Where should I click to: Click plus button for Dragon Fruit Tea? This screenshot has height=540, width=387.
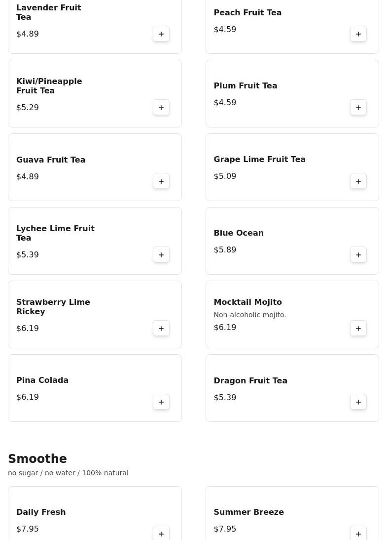point(358,402)
